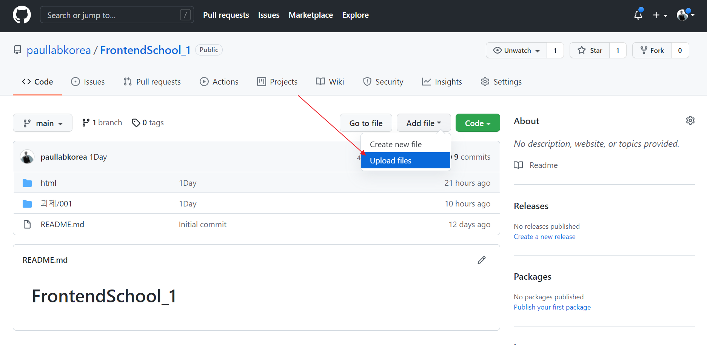Open the green Code dropdown button
This screenshot has width=707, height=345.
(x=477, y=123)
